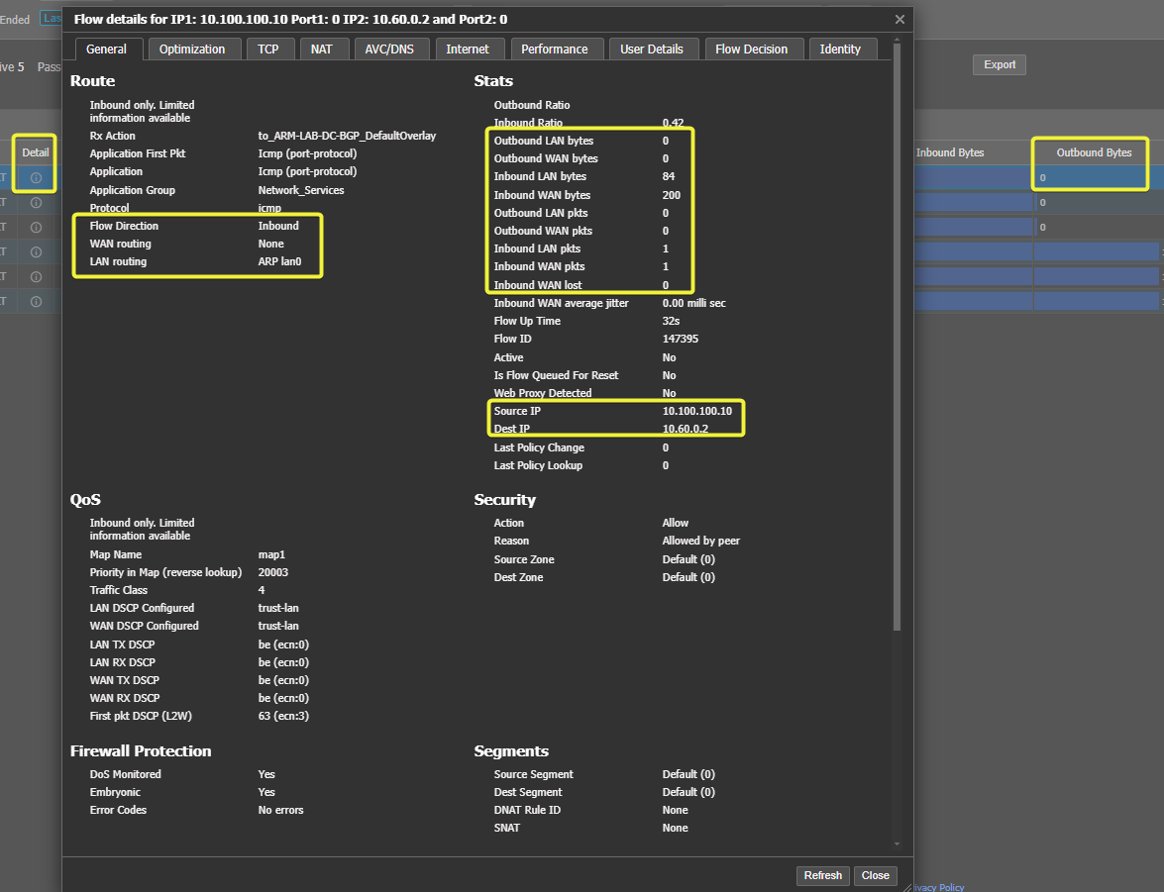Click the Inbound Ratio value 0.42
Screen dimensions: 1164x892
pyautogui.click(x=674, y=123)
